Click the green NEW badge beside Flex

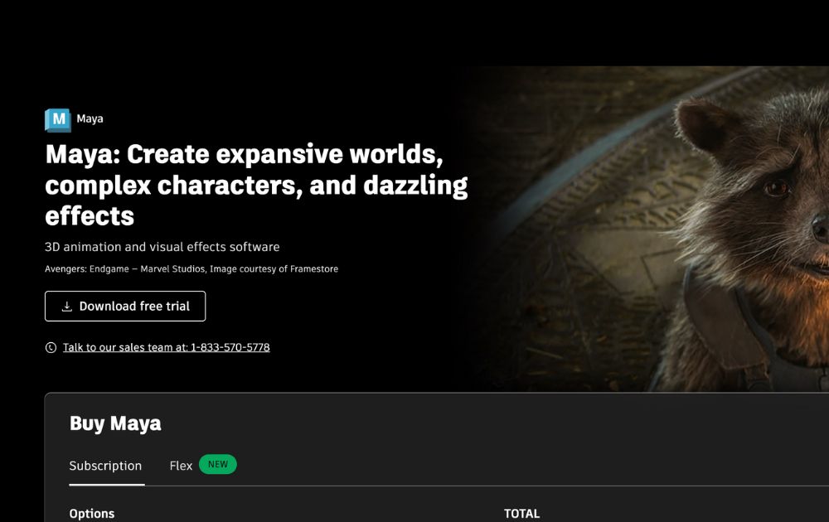[x=218, y=464]
